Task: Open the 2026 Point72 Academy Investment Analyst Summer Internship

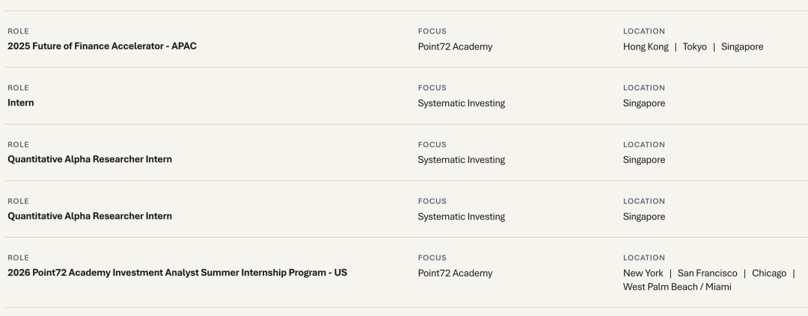Action: [177, 272]
